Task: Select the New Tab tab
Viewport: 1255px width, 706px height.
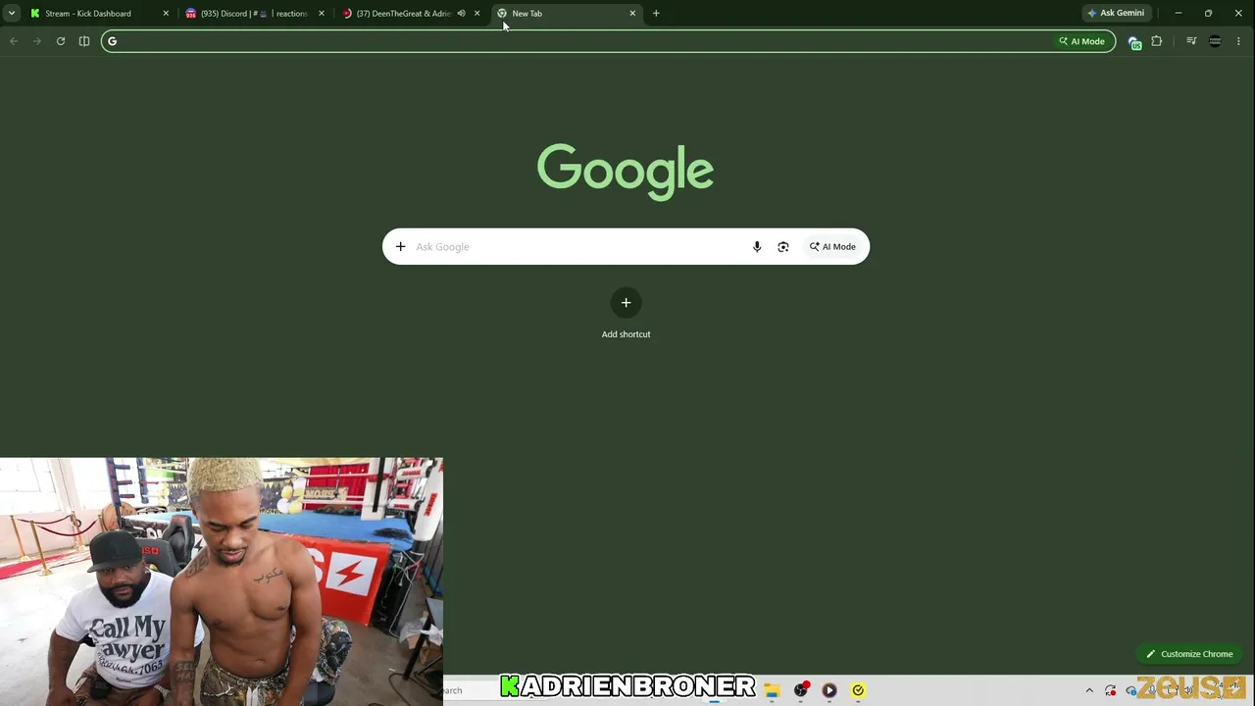Action: coord(567,14)
